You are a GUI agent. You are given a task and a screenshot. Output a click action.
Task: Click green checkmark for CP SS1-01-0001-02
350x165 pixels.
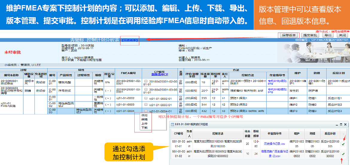pyautogui.click(x=343, y=154)
